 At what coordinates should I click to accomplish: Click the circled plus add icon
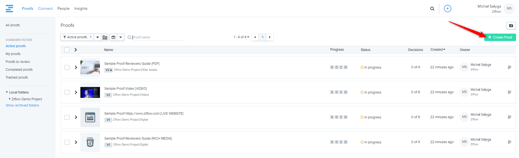[447, 9]
